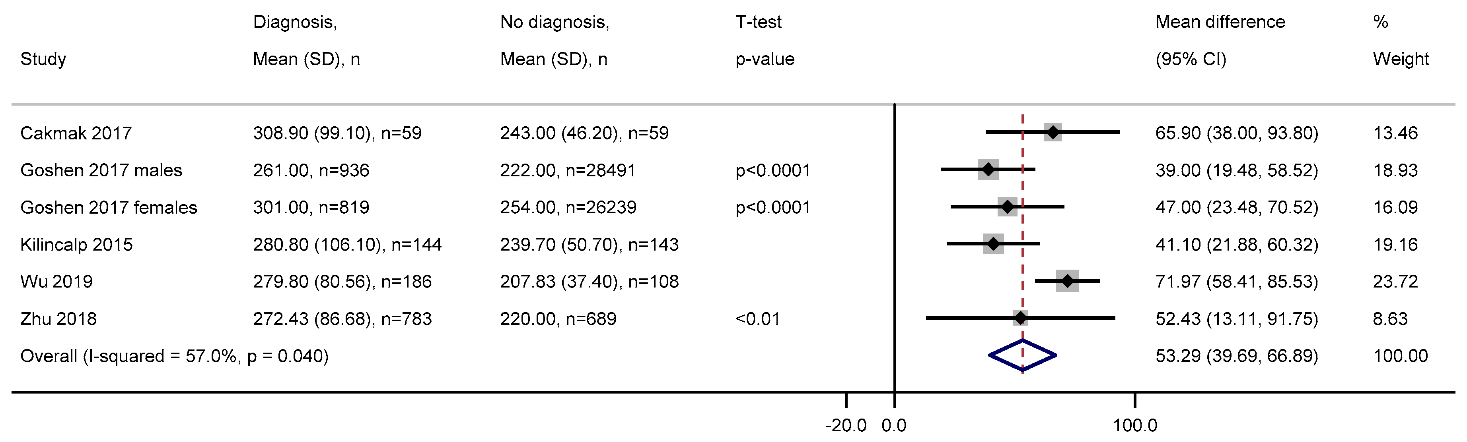Image resolution: width=1467 pixels, height=442 pixels.
Task: Click the Overall I-squared heterogeneity text
Action: pos(174,356)
